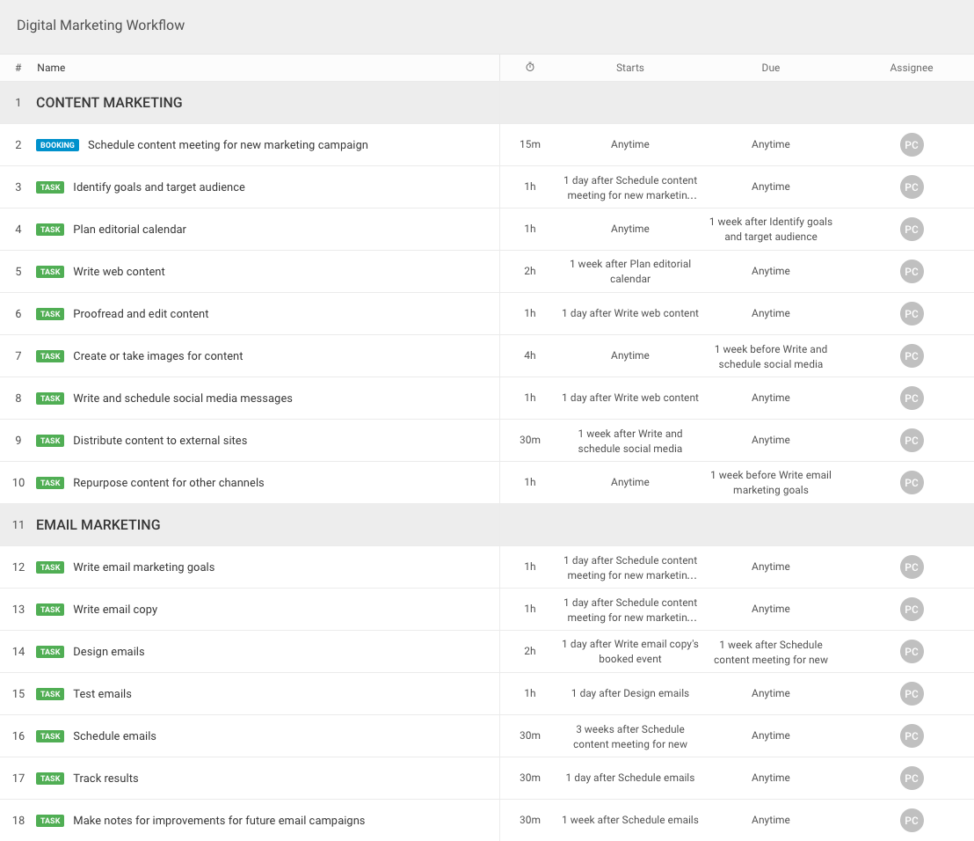Click the Due cell for Design emails
The height and width of the screenshot is (841, 974).
[770, 652]
